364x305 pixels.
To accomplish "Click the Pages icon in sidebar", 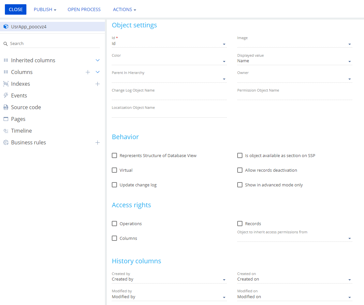I will (6, 119).
